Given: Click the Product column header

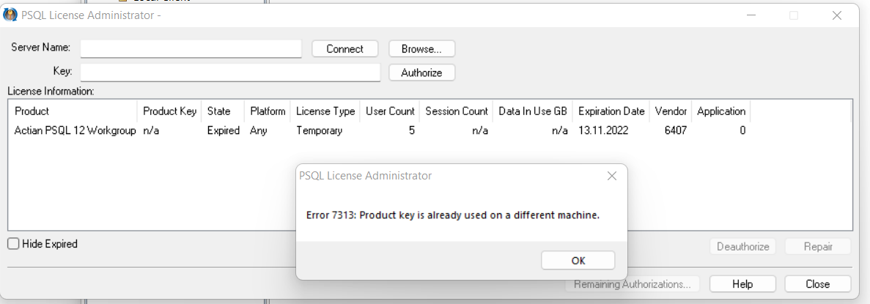Looking at the screenshot, I should (73, 111).
